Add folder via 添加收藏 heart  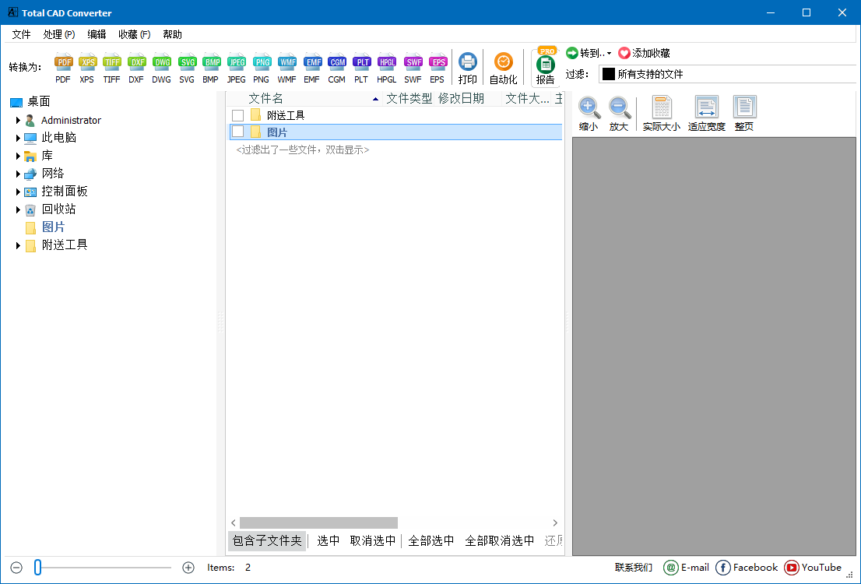(644, 53)
